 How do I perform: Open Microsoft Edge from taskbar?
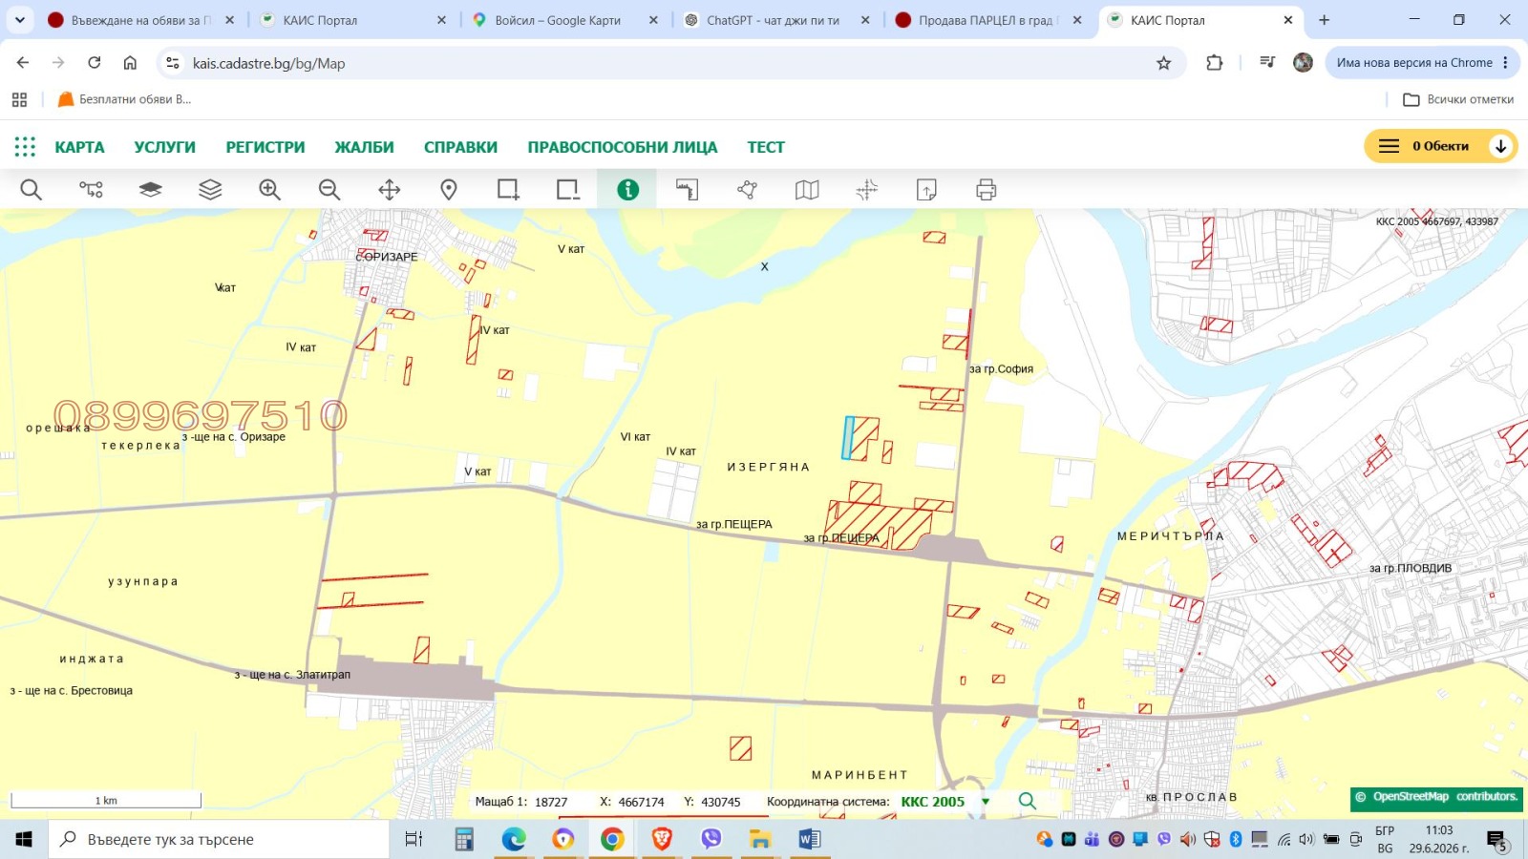[514, 839]
